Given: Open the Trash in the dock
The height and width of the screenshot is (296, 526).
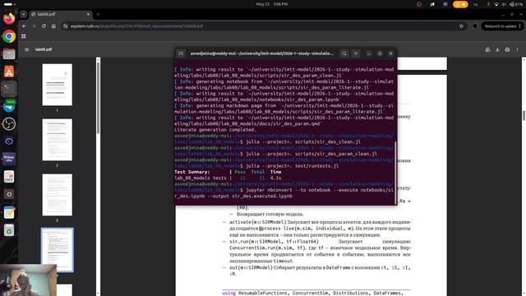Looking at the screenshot, I should (9, 230).
